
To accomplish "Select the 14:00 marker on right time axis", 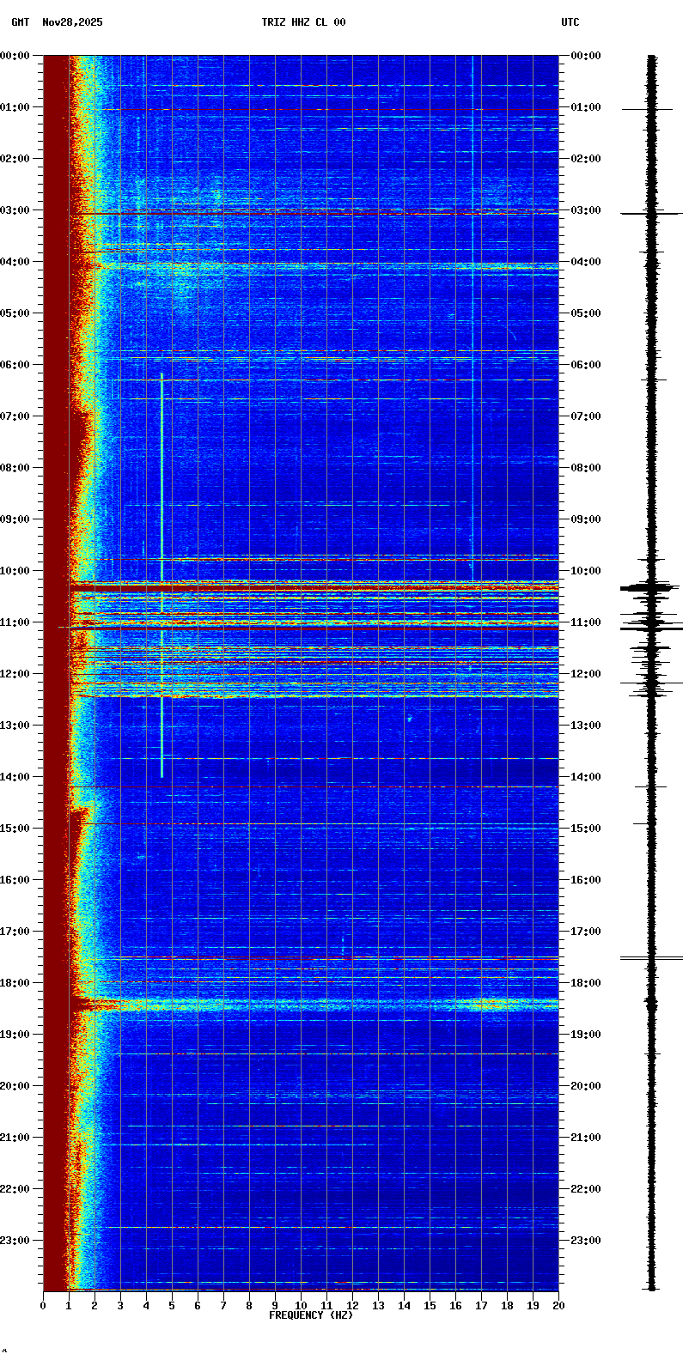I will [x=586, y=777].
